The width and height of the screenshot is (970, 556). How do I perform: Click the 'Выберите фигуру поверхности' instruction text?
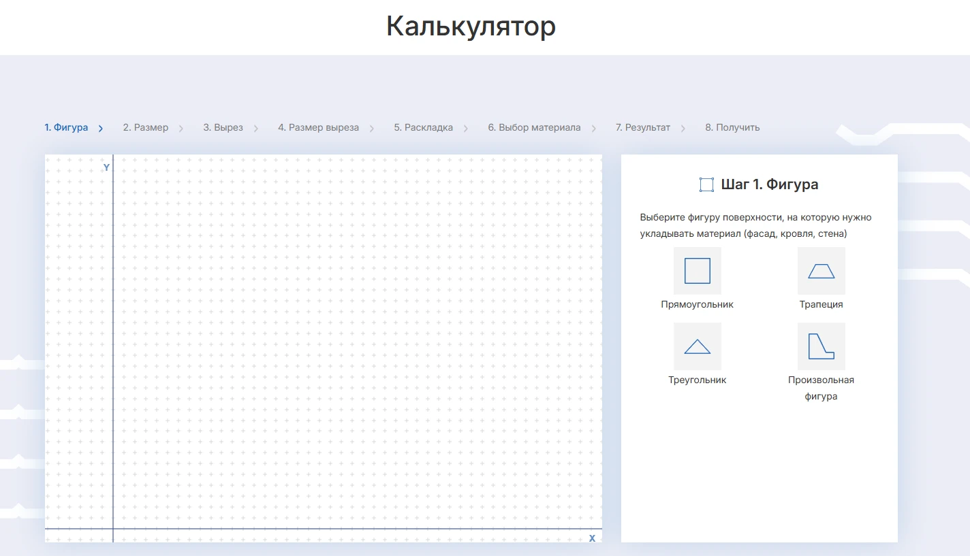755,225
